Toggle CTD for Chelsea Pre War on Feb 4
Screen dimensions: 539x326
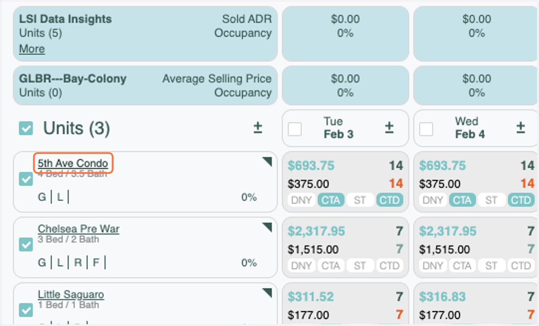[521, 265]
